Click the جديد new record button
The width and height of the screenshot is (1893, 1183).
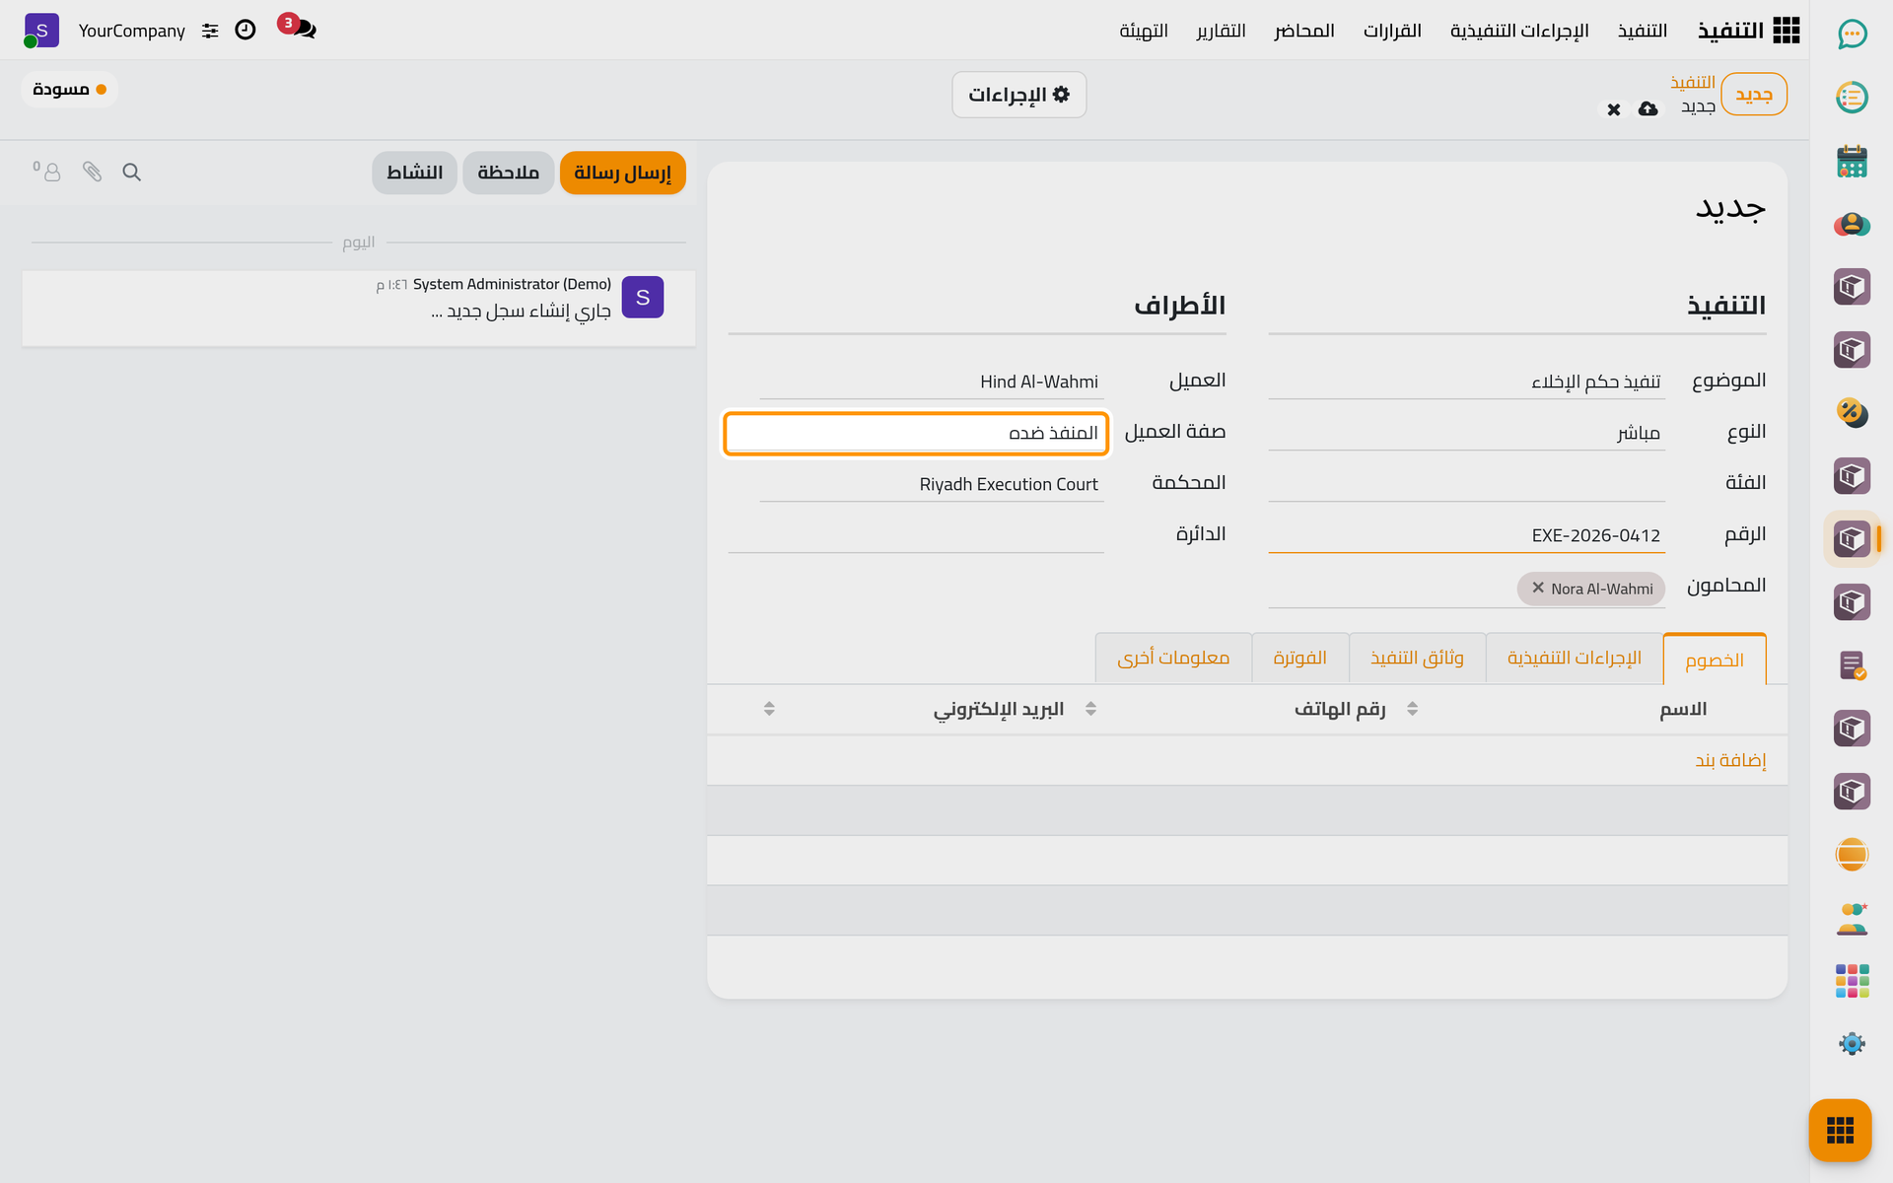(x=1753, y=95)
